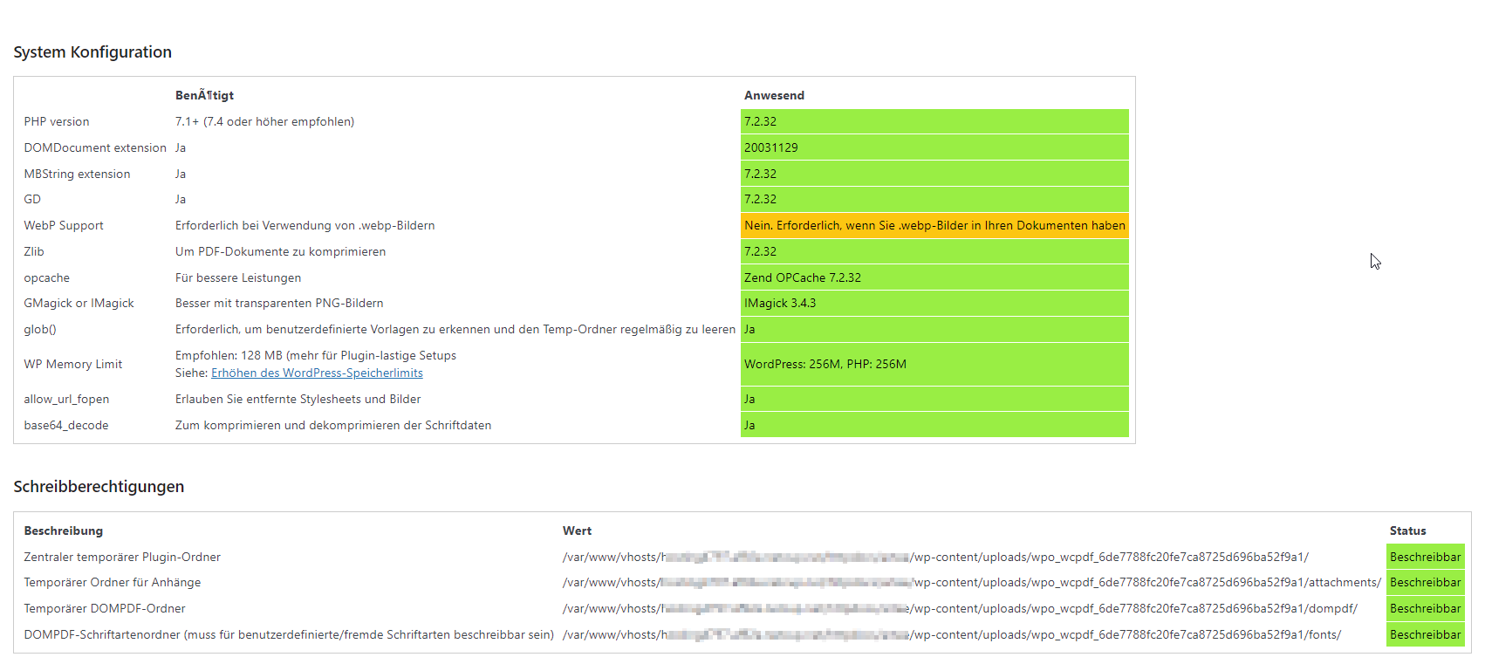
Task: Click the 'MBString extension' label
Action: point(77,174)
